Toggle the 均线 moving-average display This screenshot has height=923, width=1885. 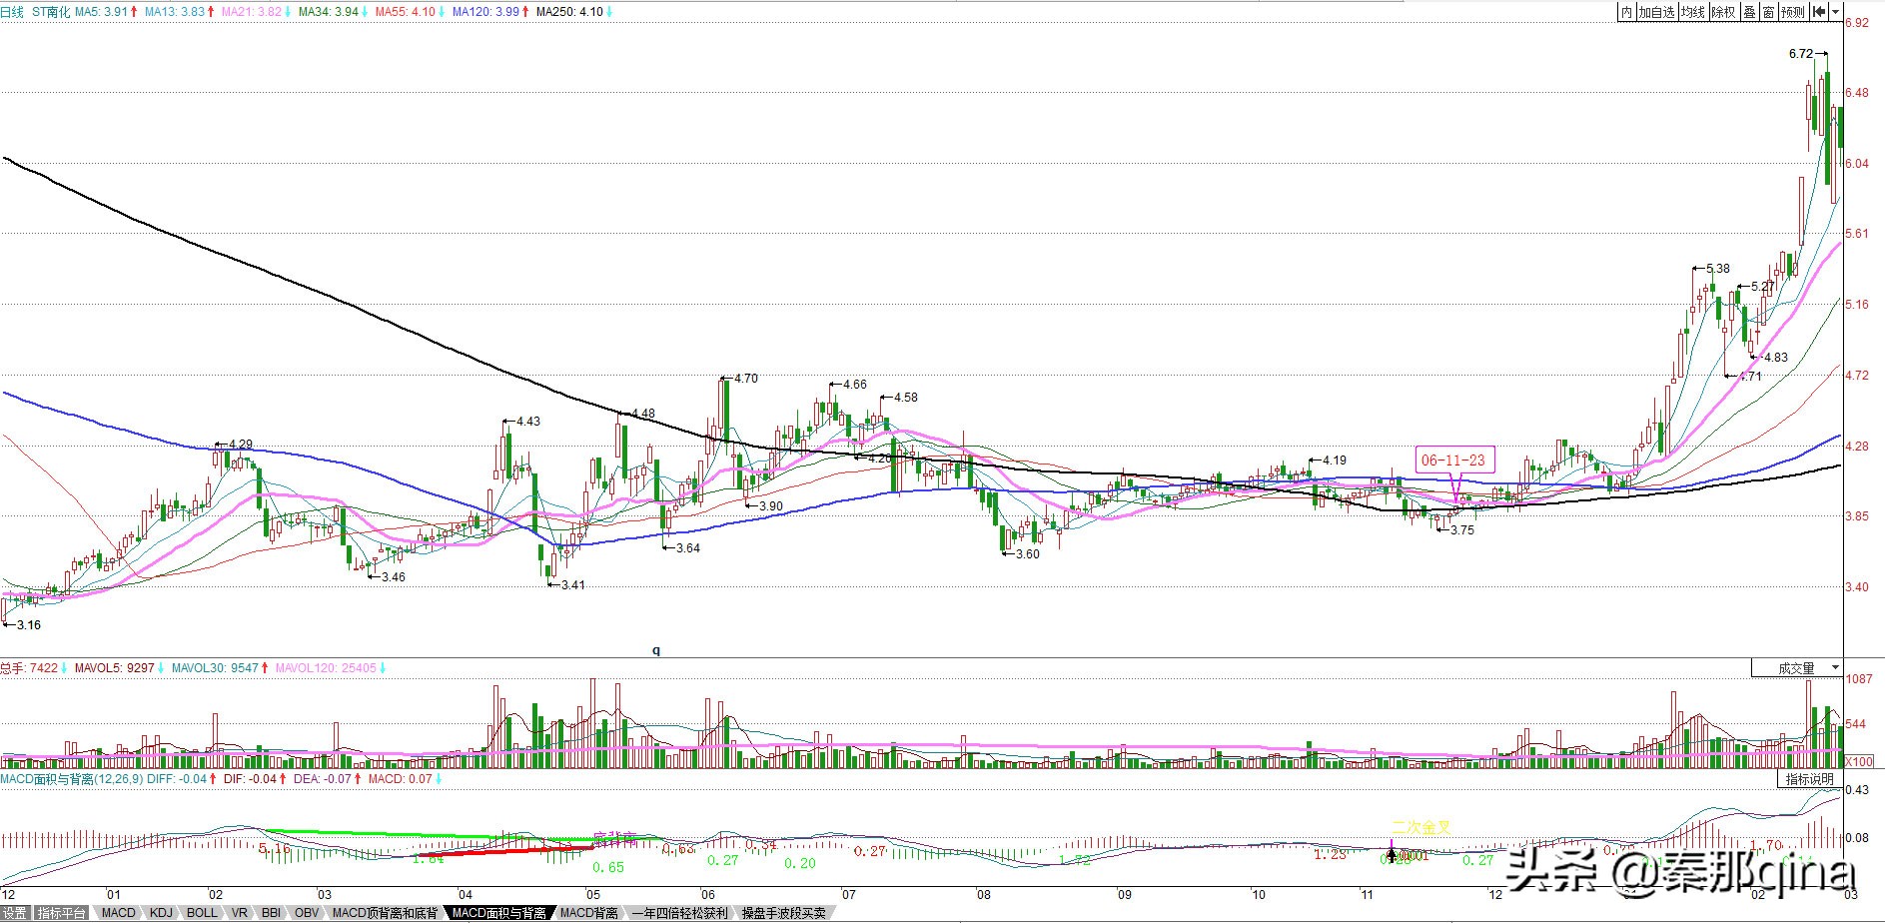(x=1693, y=12)
